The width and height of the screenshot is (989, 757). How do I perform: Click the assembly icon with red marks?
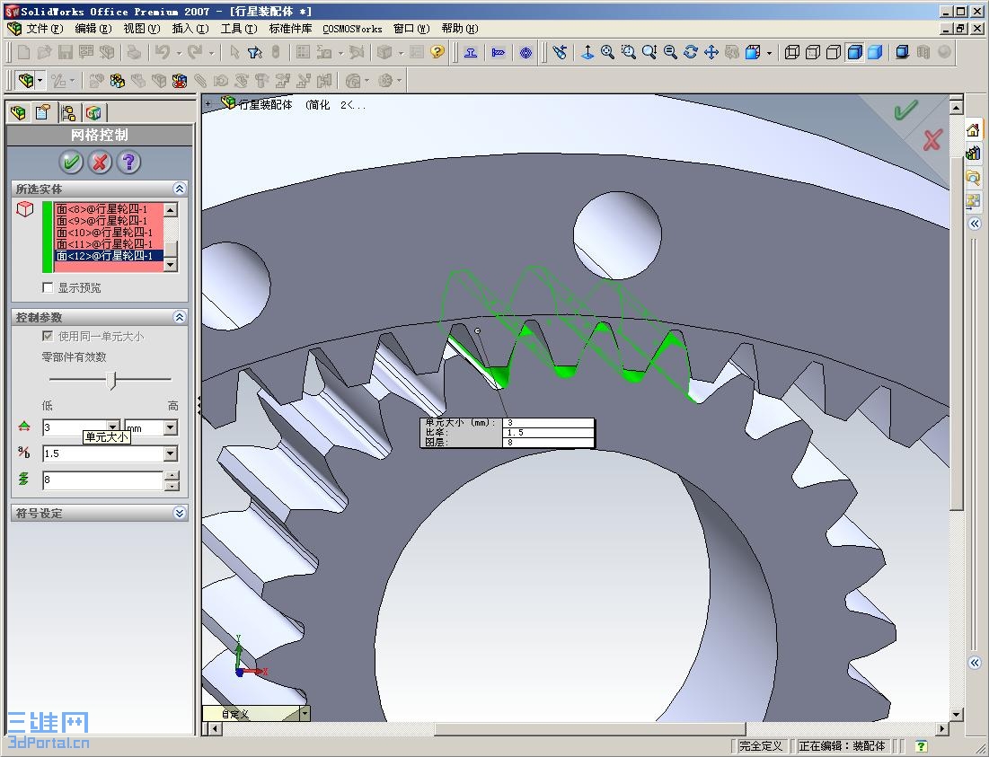coord(179,81)
